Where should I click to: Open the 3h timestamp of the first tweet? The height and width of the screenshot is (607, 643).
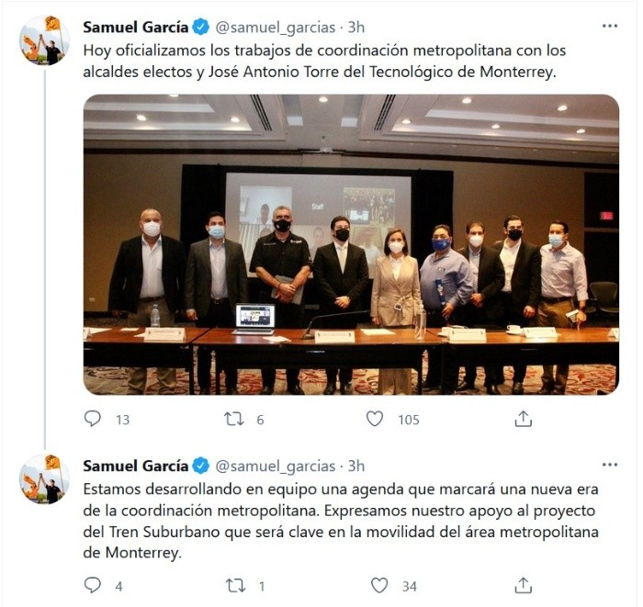click(x=356, y=27)
